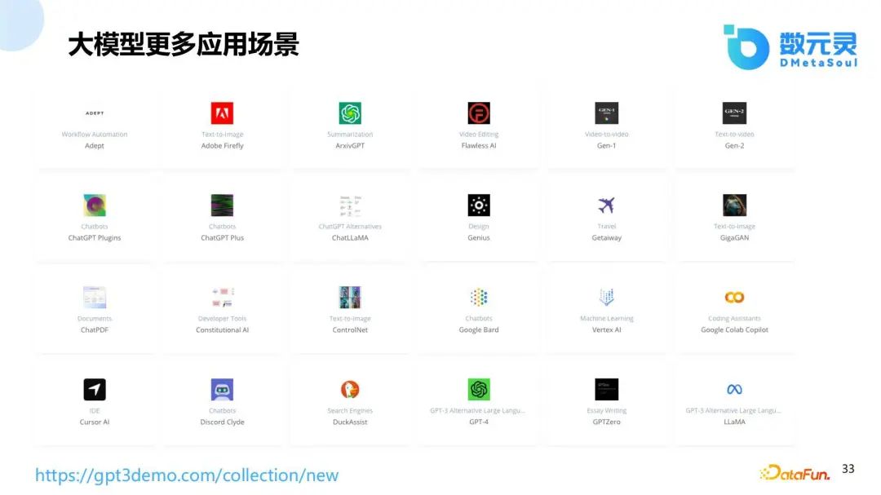Click the IDE category text

point(95,411)
